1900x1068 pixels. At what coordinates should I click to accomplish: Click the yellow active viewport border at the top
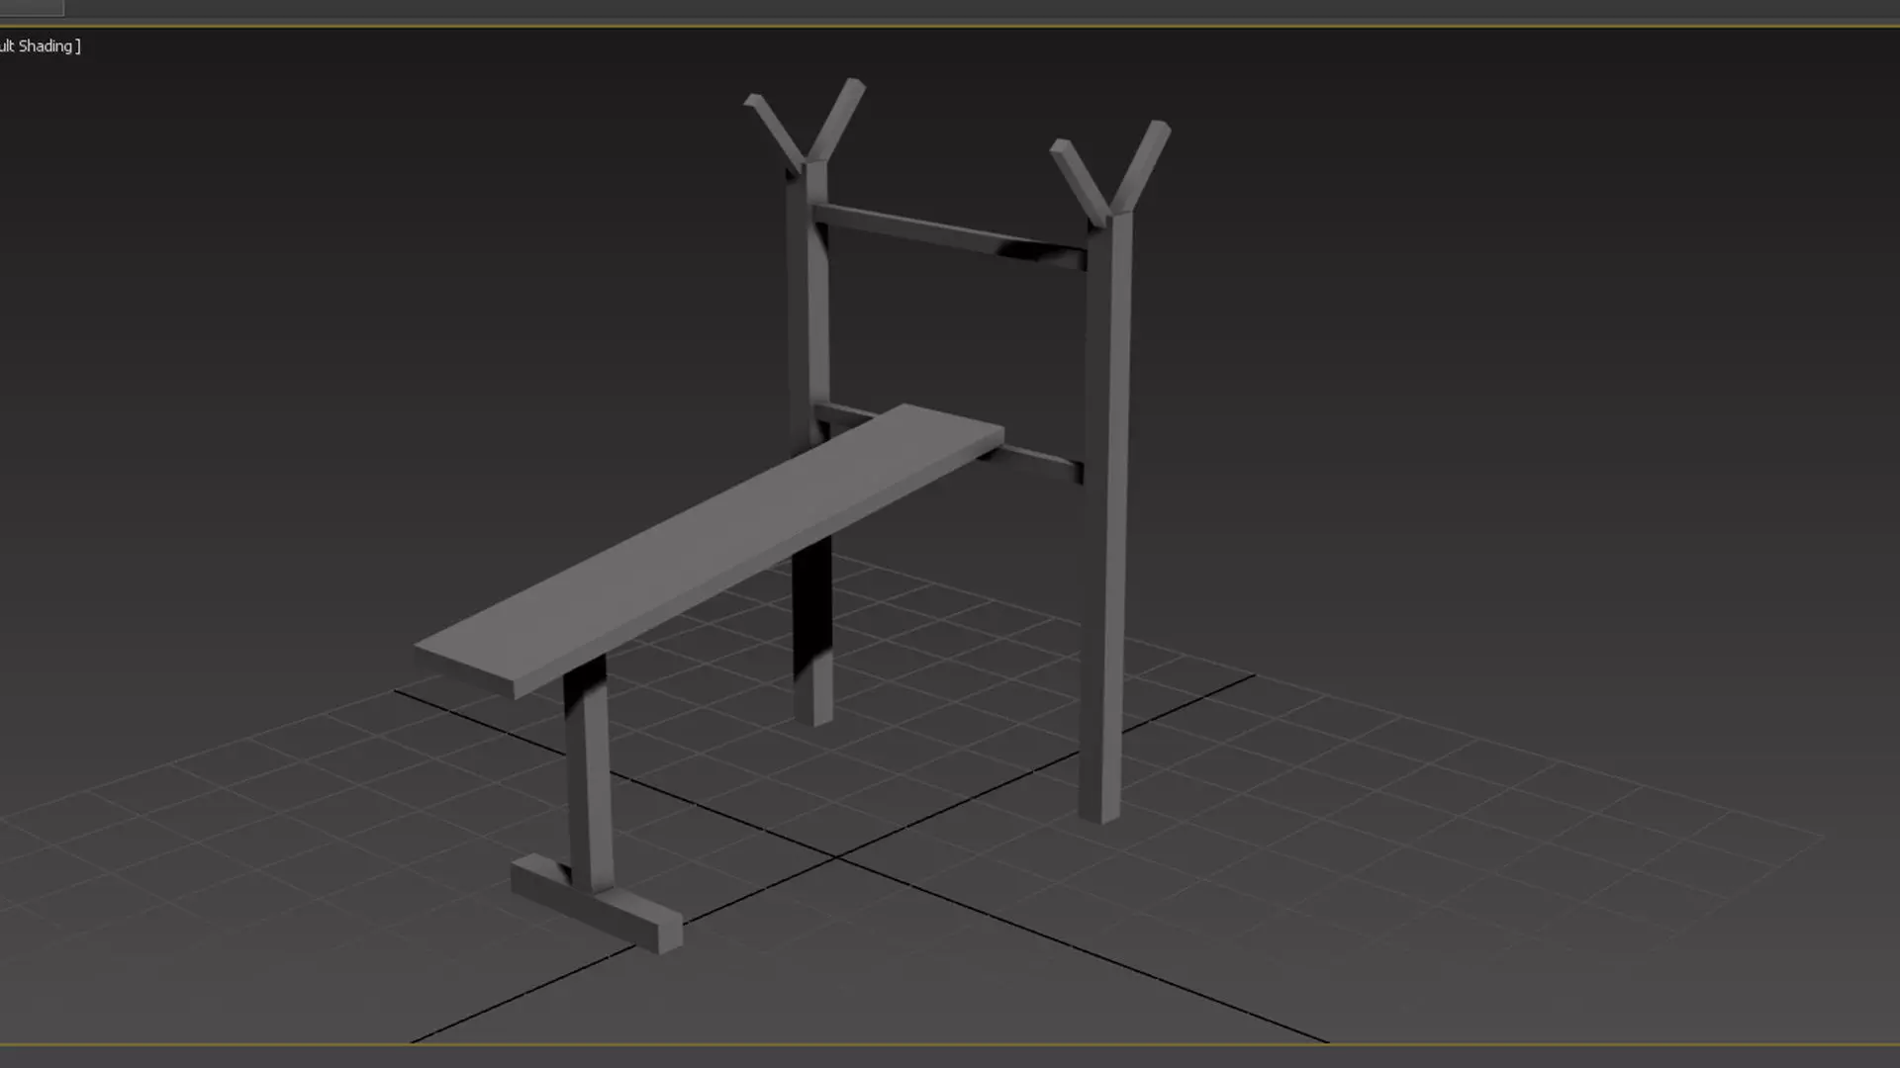(950, 27)
